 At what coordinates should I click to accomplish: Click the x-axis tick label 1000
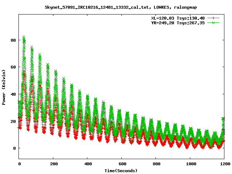191,164
